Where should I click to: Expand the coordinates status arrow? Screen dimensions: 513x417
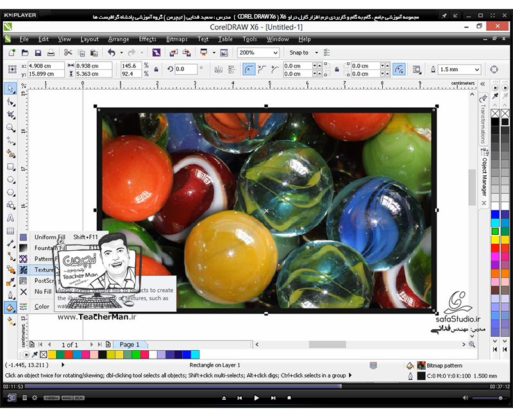click(63, 364)
